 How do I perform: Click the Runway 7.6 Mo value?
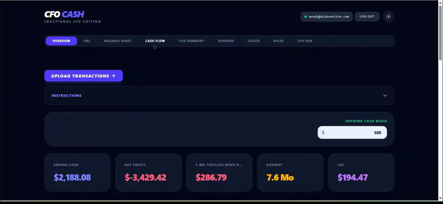[280, 178]
